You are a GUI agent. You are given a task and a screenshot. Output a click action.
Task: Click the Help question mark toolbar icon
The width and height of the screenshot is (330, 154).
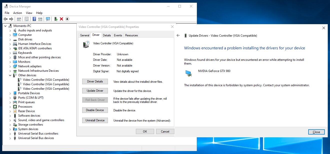[x=34, y=19]
